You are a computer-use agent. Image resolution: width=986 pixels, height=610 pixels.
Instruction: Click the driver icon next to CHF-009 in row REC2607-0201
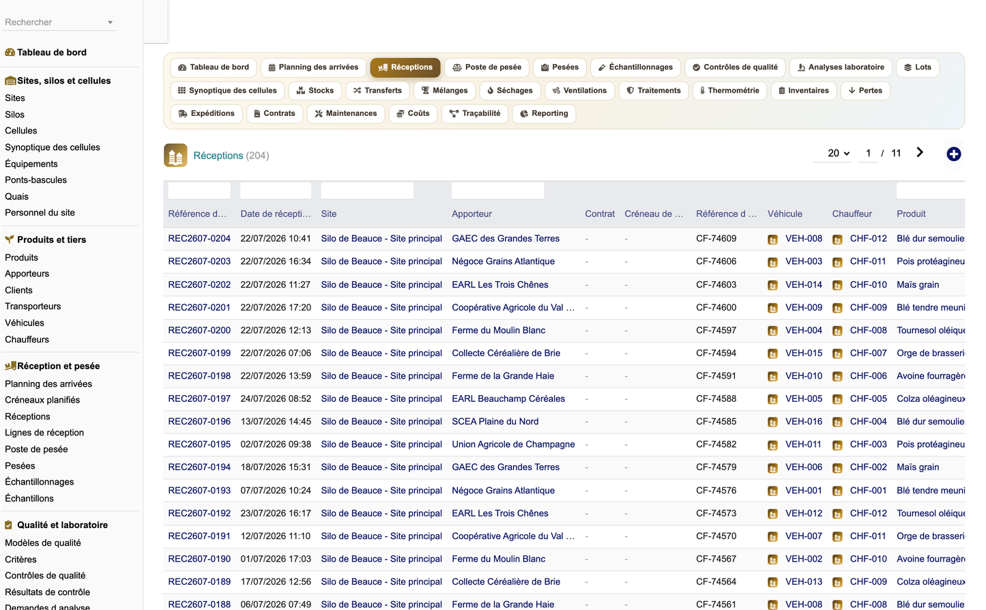pos(837,308)
